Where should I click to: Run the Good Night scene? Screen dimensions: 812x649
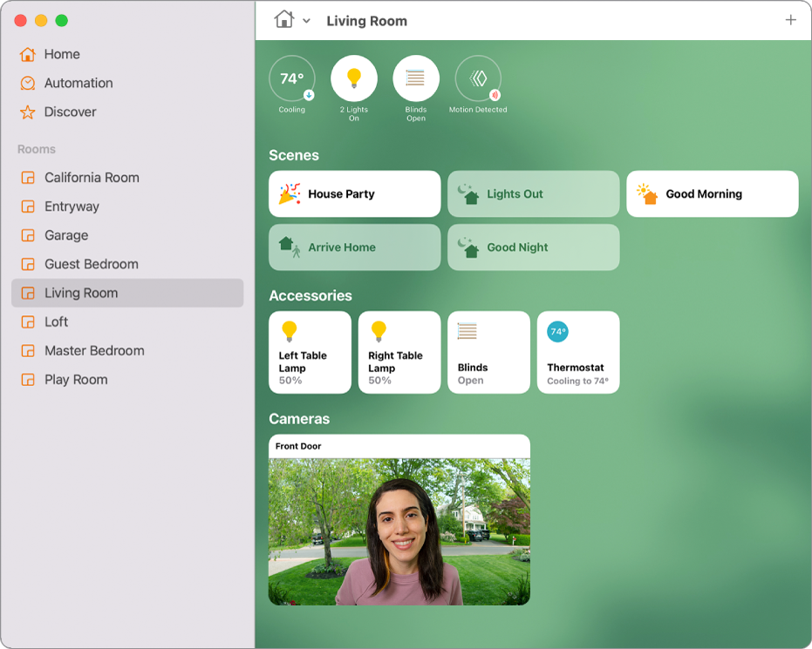(534, 247)
